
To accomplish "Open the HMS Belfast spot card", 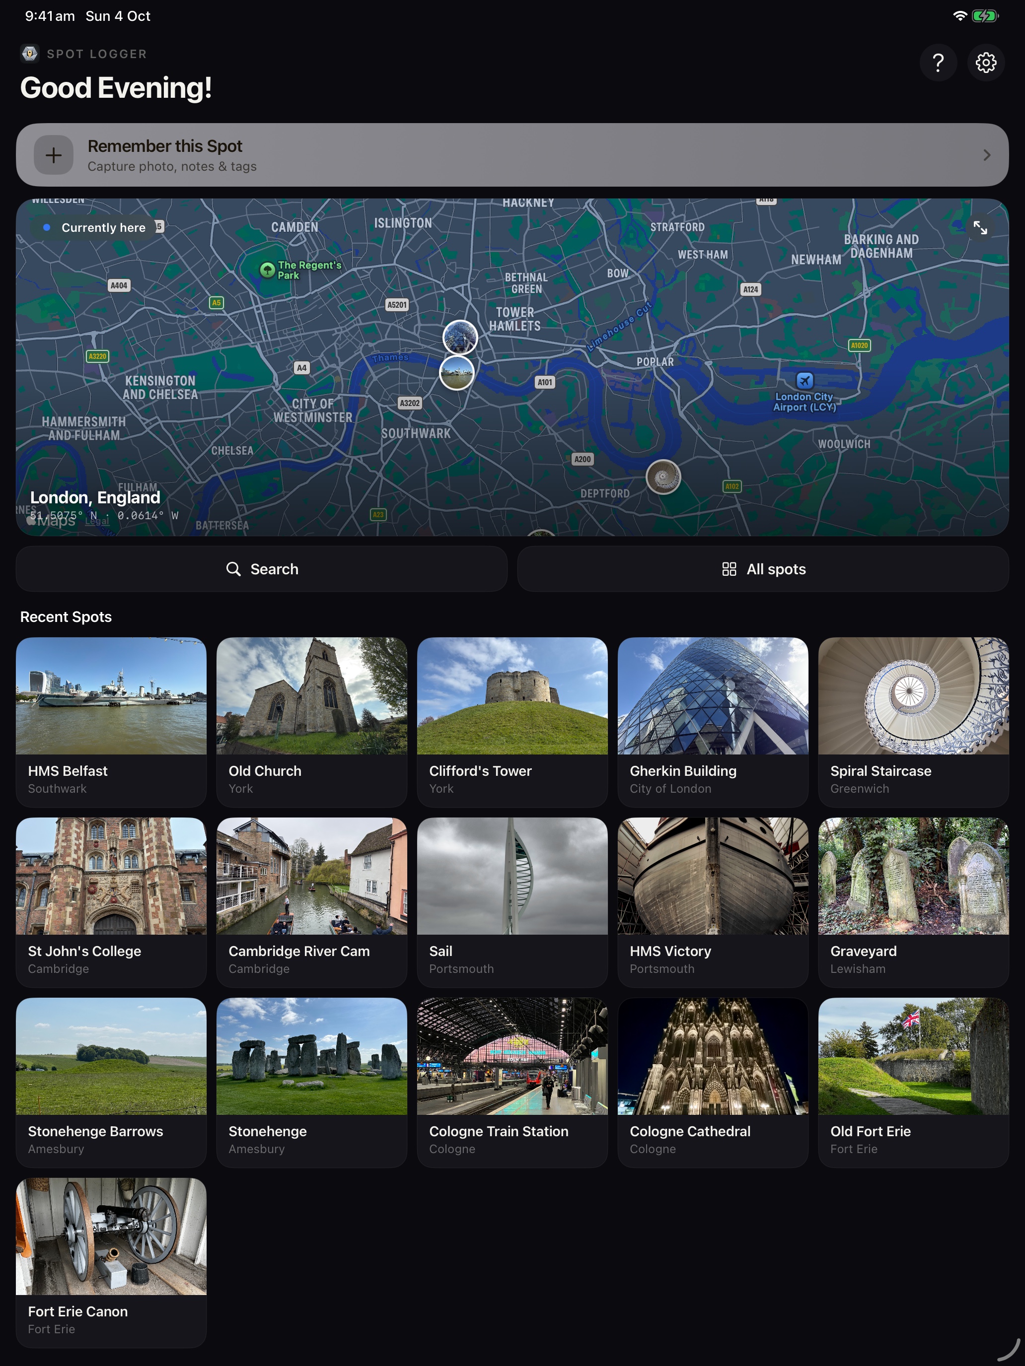I will coord(111,722).
